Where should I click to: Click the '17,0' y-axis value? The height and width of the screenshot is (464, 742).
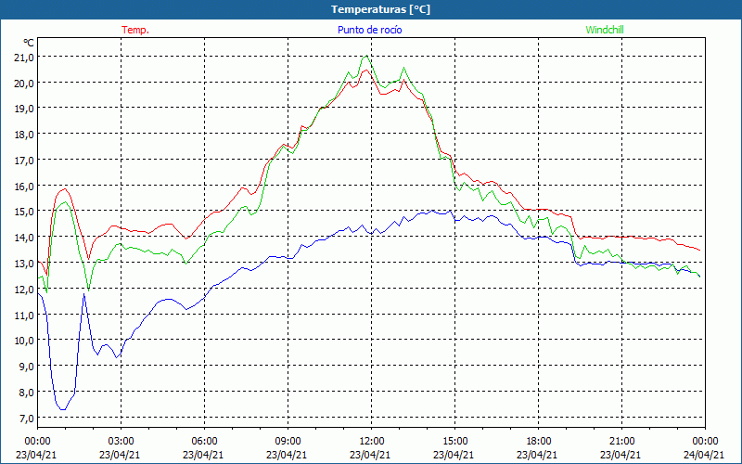[25, 161]
